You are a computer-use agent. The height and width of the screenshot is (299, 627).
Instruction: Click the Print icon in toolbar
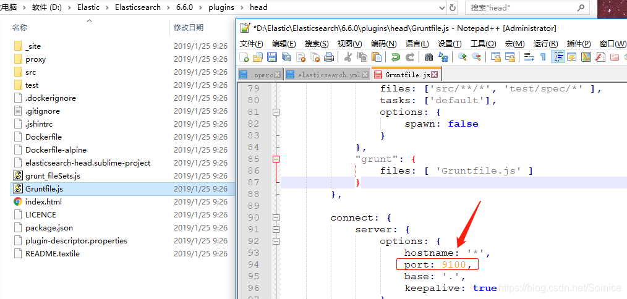tap(329, 57)
